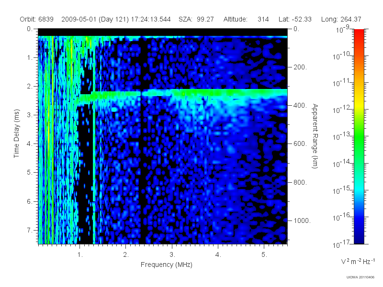The width and height of the screenshot is (383, 287).
Task: Click the 800. apparent range tick label
Action: click(x=300, y=182)
